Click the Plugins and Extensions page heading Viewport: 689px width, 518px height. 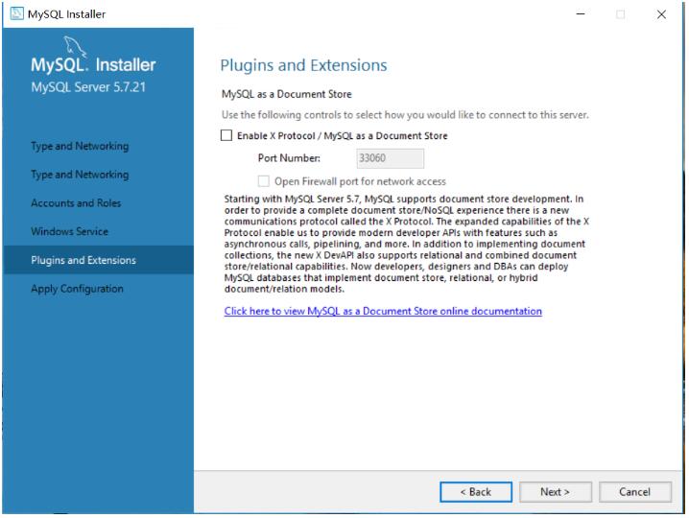pyautogui.click(x=303, y=65)
